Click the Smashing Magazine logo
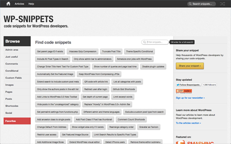The width and height of the screenshot is (231, 144). click(195, 142)
